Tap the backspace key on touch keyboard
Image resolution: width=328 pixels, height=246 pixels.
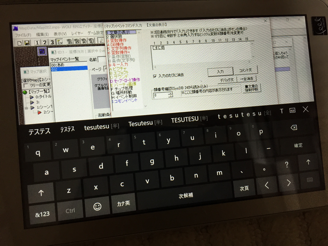pyautogui.click(x=294, y=127)
